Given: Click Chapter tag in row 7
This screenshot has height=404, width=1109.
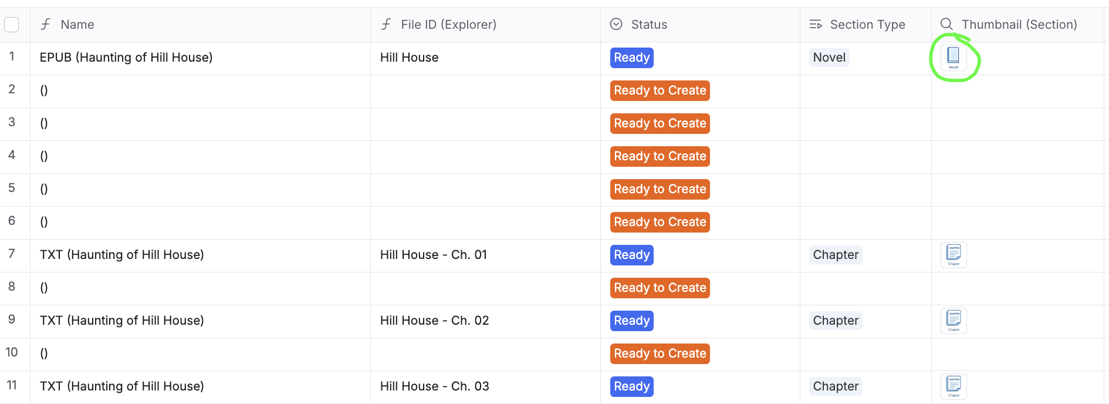Looking at the screenshot, I should [836, 255].
